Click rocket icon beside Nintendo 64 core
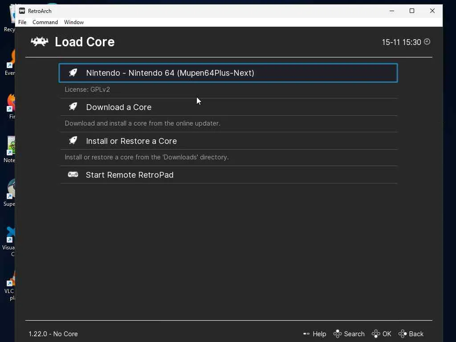 click(73, 73)
